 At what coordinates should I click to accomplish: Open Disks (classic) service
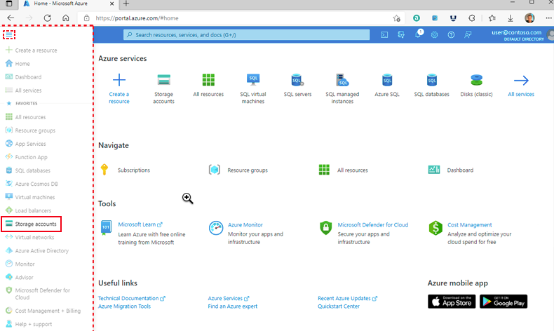[476, 85]
